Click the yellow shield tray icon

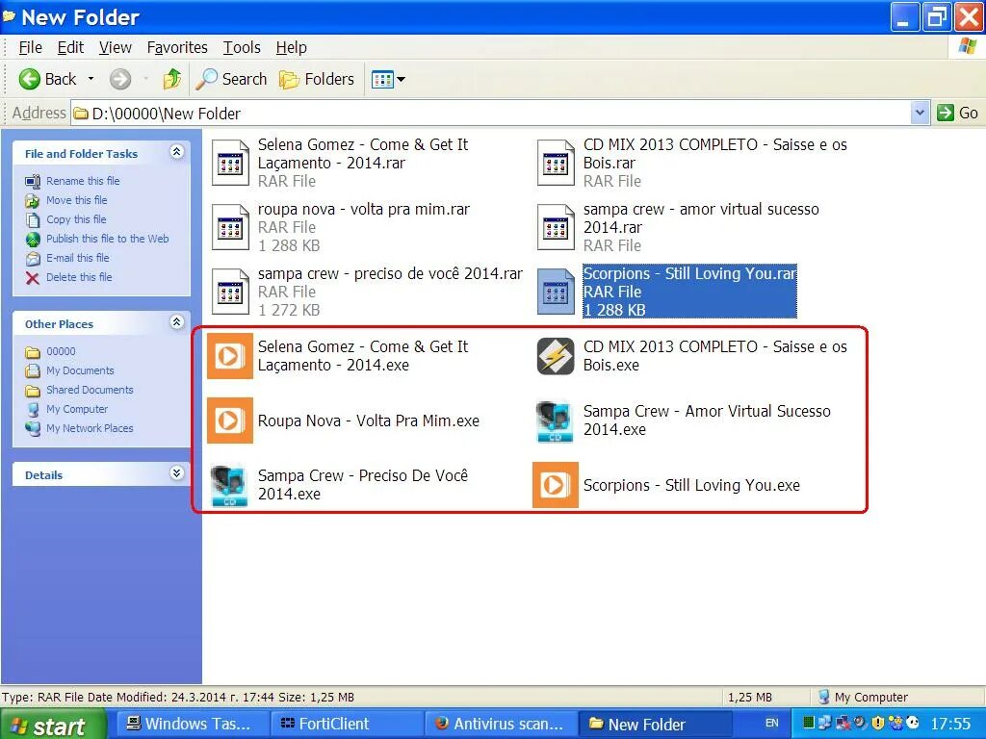(878, 724)
